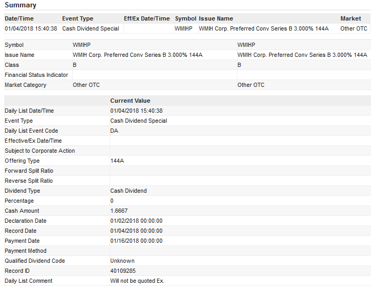Image resolution: width=371 pixels, height=287 pixels.
Task: Select the Cash Amount value 1.6667
Action: point(119,211)
